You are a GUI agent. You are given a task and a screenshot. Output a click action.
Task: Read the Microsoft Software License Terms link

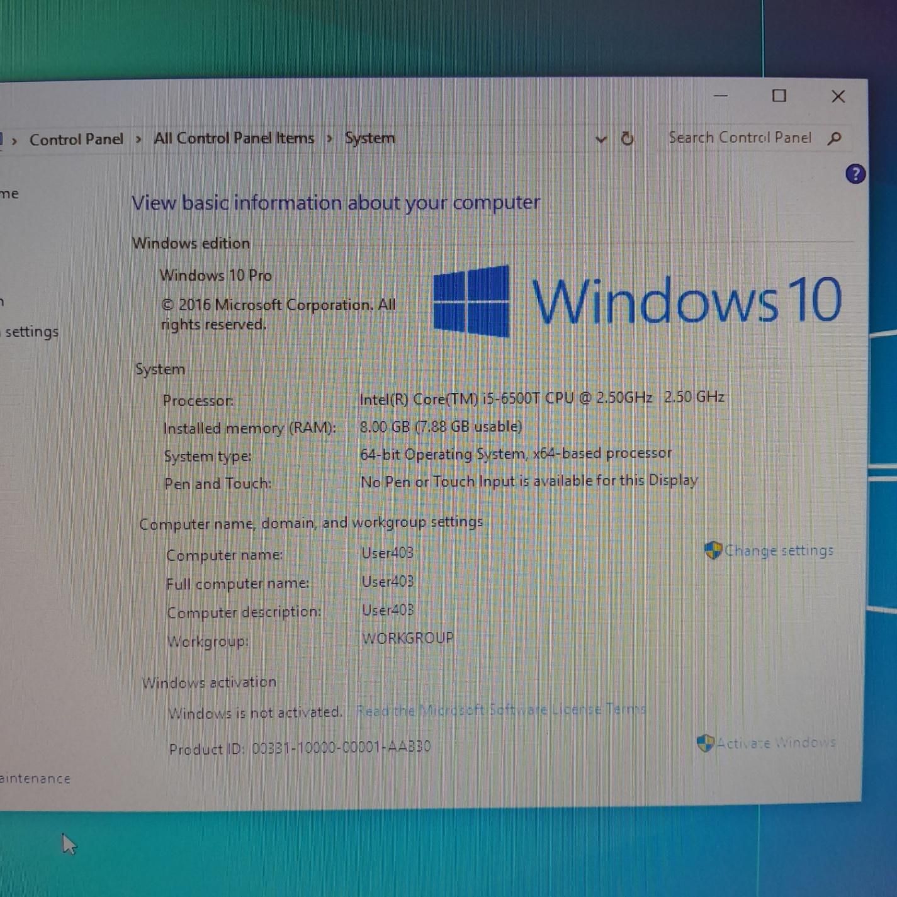tap(501, 710)
